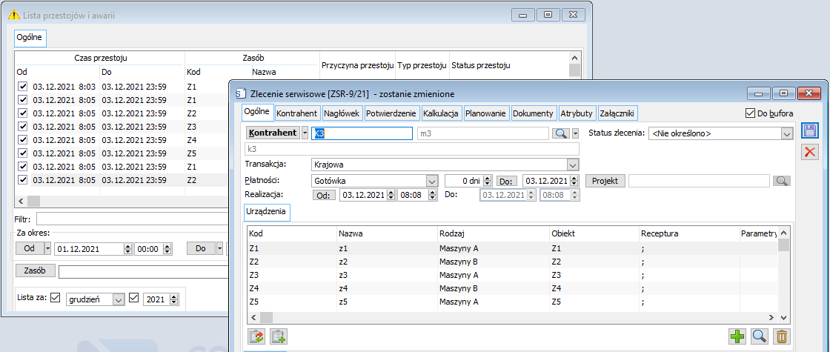This screenshot has height=352, width=830.
Task: Click the Przyczyna przestoju column header
Action: point(357,66)
